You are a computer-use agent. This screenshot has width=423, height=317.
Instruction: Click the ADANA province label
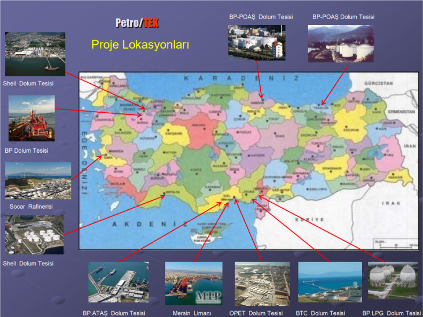click(x=249, y=192)
